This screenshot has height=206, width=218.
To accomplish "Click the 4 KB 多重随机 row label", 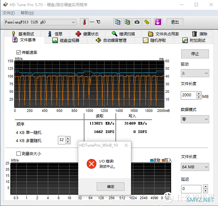I will (x=28, y=140).
